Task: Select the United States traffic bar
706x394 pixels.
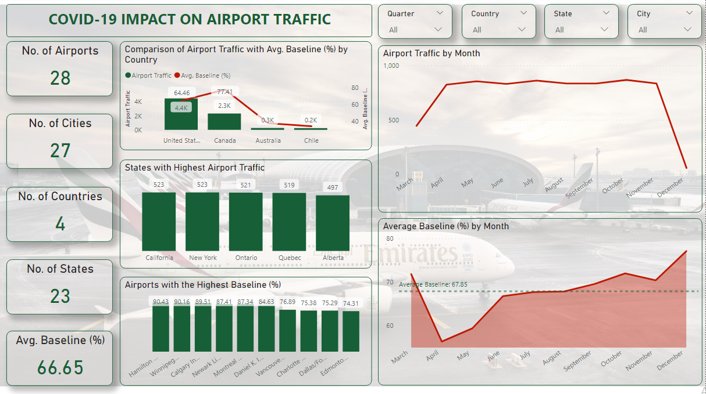Action: (181, 115)
